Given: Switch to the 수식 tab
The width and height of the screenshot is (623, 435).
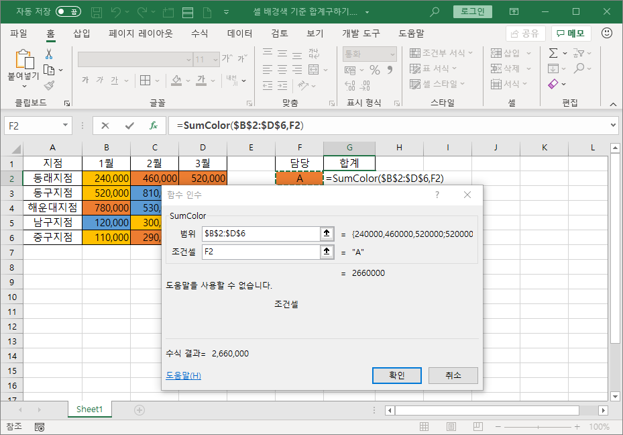Looking at the screenshot, I should [x=199, y=34].
